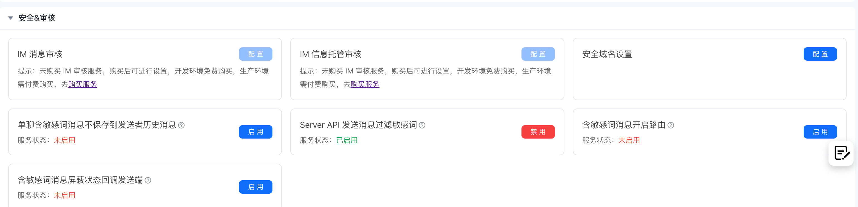Disable Server API 发送消息过滤敏感词 with 禁用
Viewport: 858px width, 207px height.
tap(538, 132)
